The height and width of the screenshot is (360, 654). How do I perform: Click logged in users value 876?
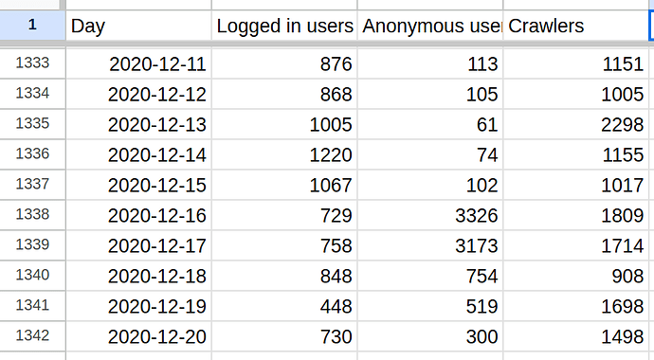point(284,63)
